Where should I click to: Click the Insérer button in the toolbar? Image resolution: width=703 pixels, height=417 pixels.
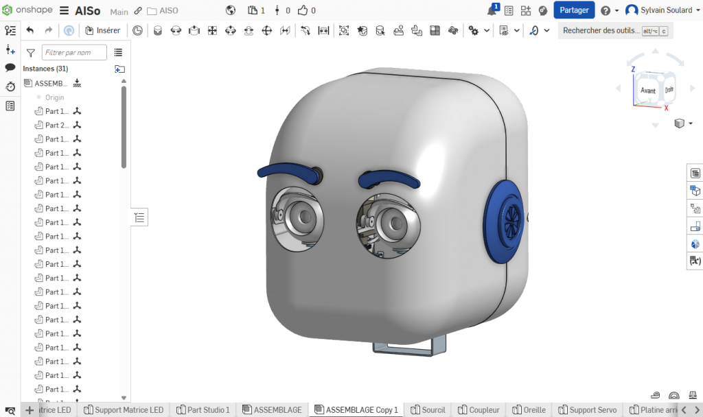(102, 30)
